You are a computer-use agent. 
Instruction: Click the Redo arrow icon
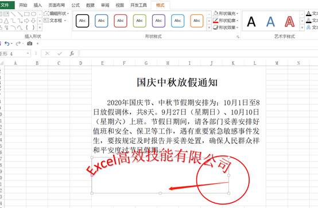(18, 44)
